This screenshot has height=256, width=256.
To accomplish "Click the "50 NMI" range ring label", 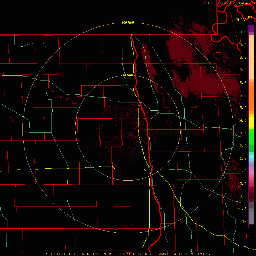I will coord(128,75).
